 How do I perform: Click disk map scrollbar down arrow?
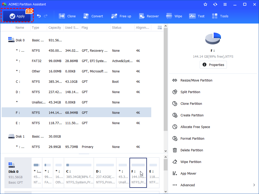[x=166, y=191]
